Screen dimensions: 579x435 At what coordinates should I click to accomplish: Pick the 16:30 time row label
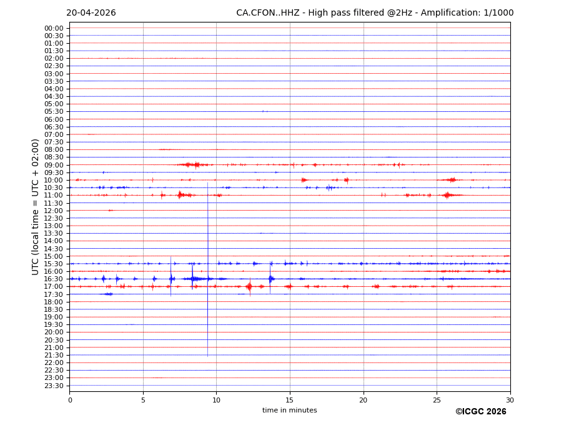coord(54,279)
